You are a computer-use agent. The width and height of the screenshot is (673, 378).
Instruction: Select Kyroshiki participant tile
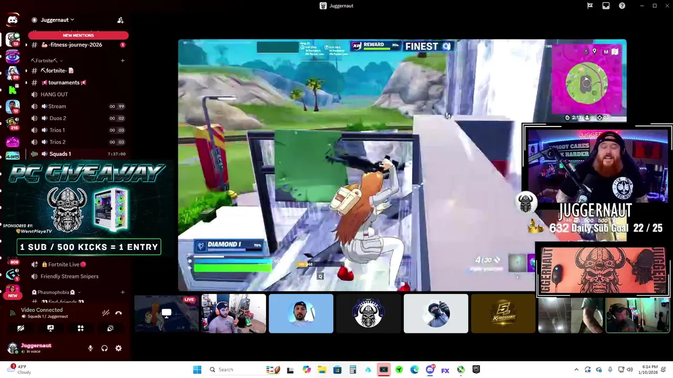click(x=503, y=313)
